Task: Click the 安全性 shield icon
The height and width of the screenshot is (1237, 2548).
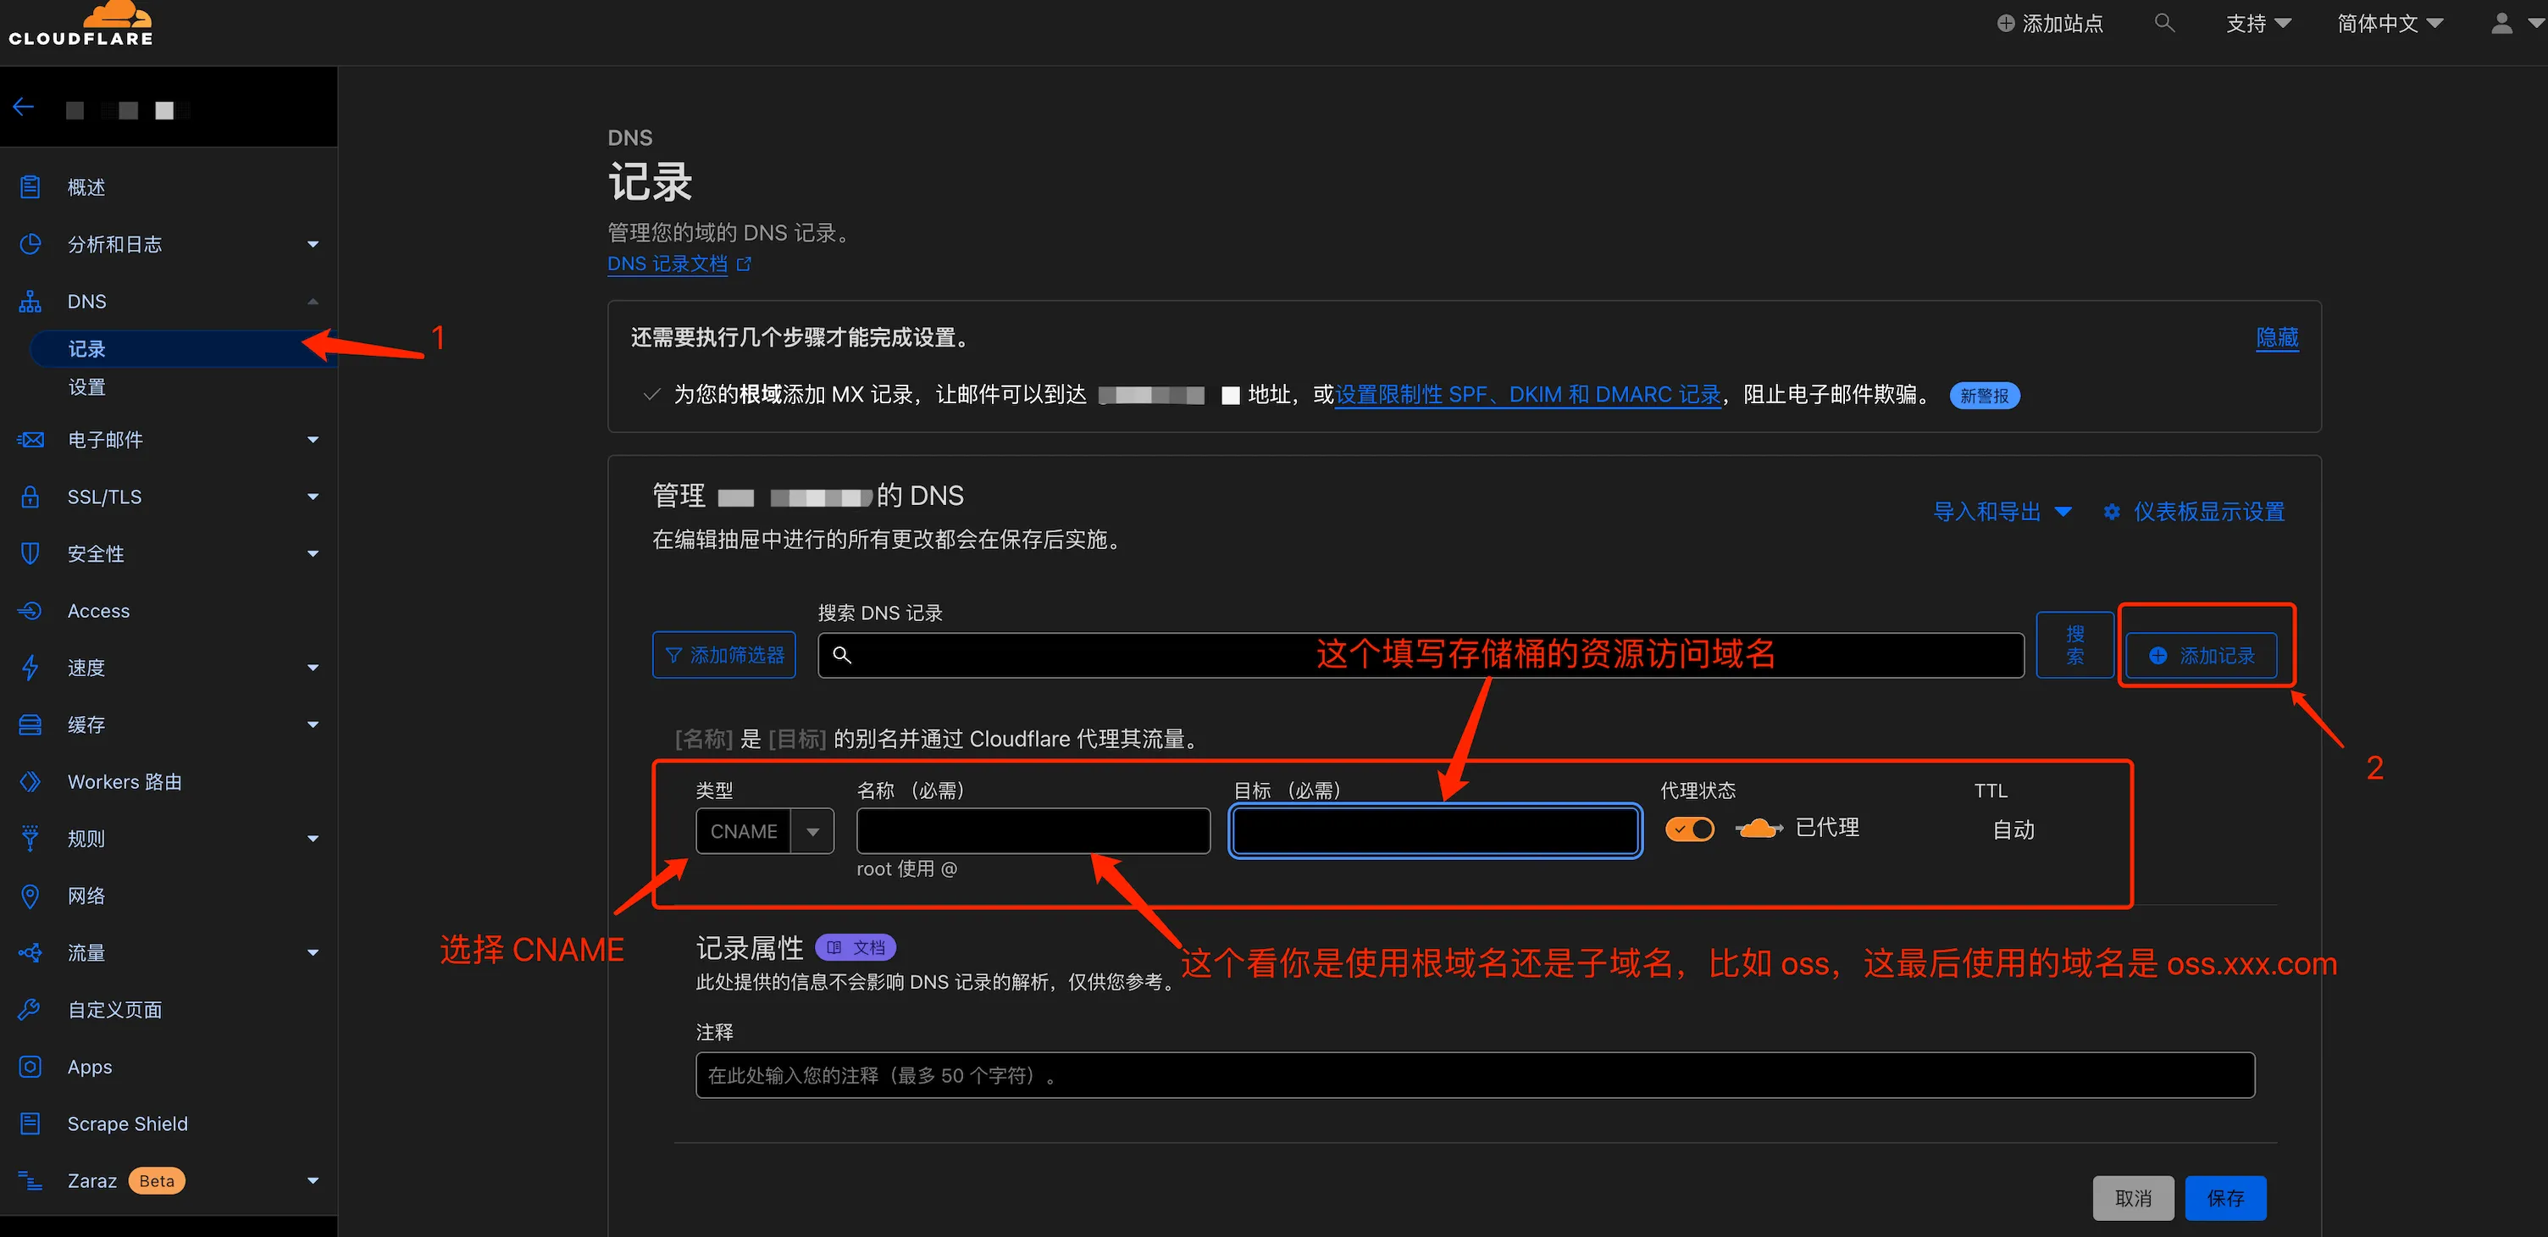Action: (x=30, y=553)
